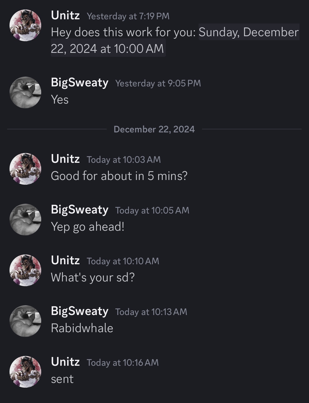
Task: Click Unitz's avatar next to the "sent" message
Action: point(25,372)
